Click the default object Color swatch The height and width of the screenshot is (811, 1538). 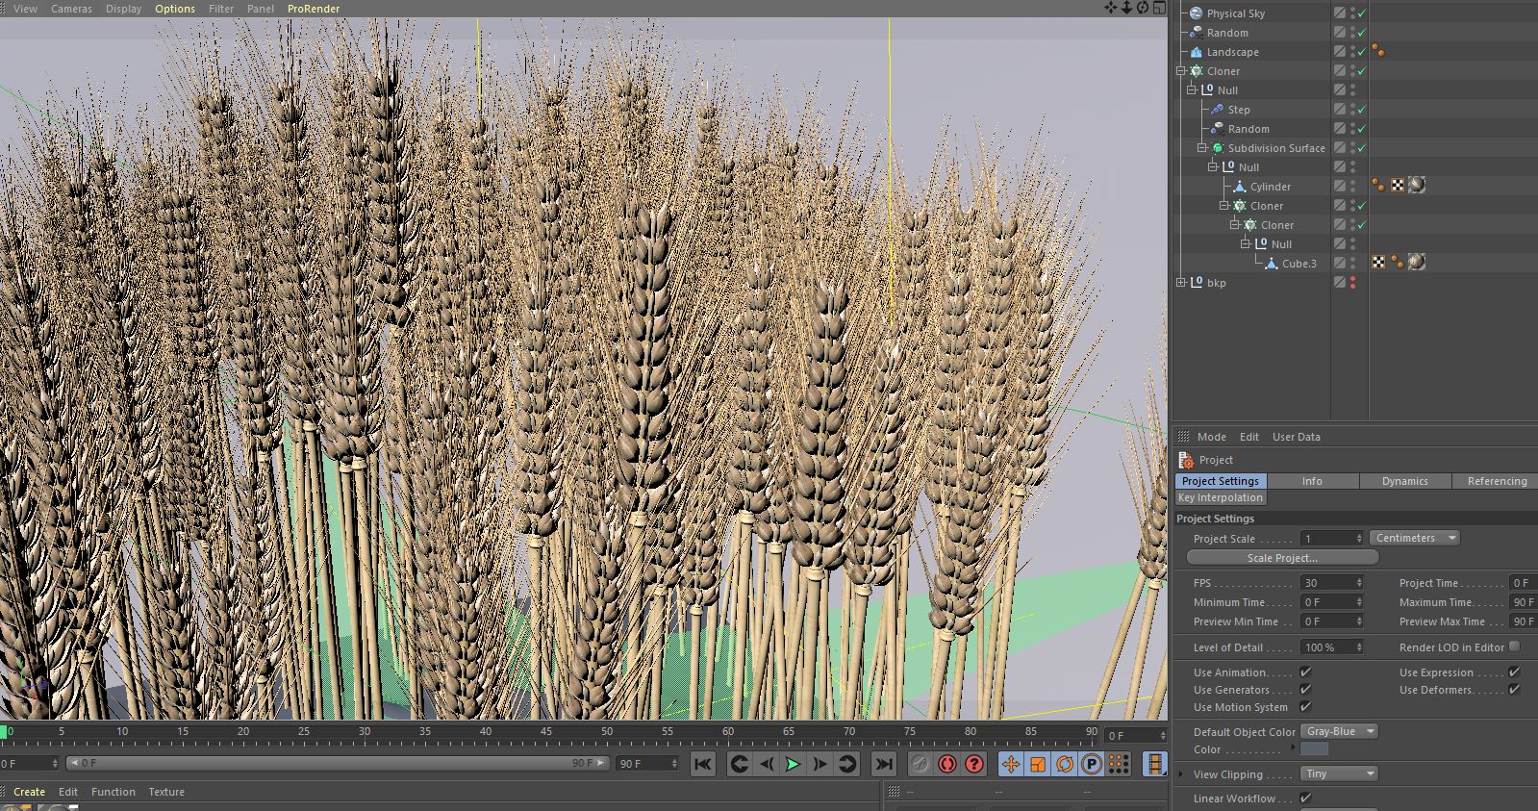point(1314,749)
